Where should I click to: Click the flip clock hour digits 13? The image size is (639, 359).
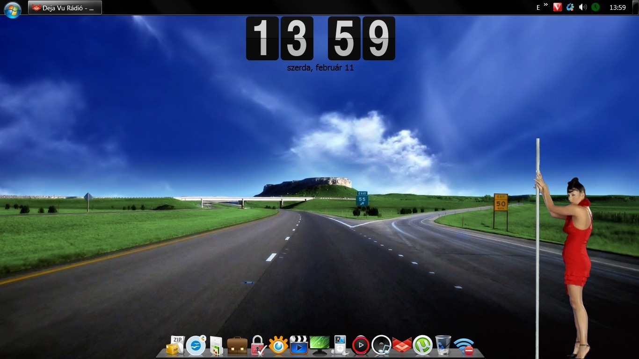click(x=280, y=38)
